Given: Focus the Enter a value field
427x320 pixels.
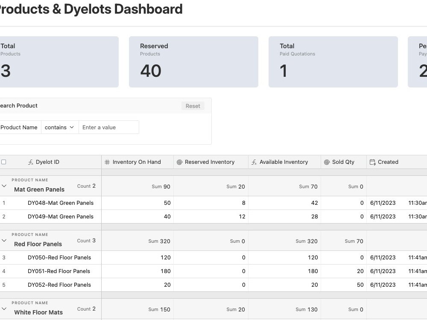Looking at the screenshot, I should coord(108,127).
